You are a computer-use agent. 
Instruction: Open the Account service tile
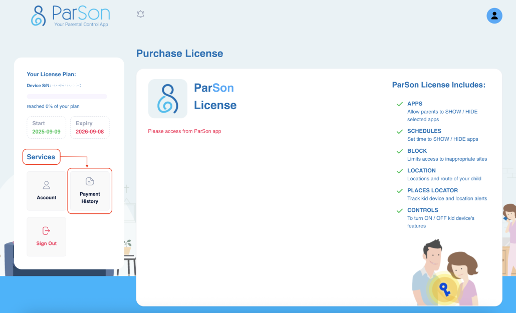47,191
